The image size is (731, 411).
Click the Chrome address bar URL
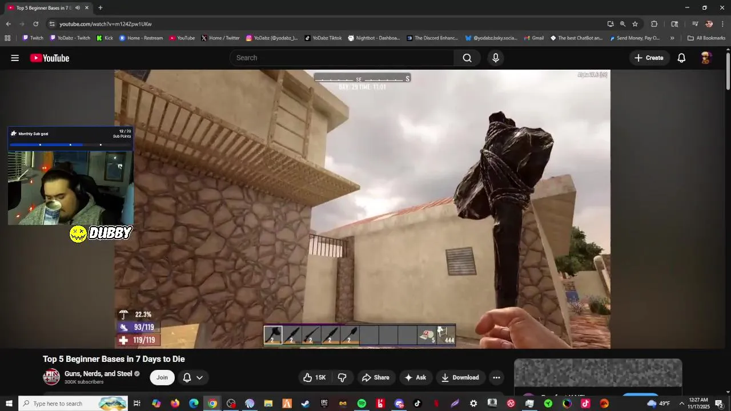tap(106, 24)
